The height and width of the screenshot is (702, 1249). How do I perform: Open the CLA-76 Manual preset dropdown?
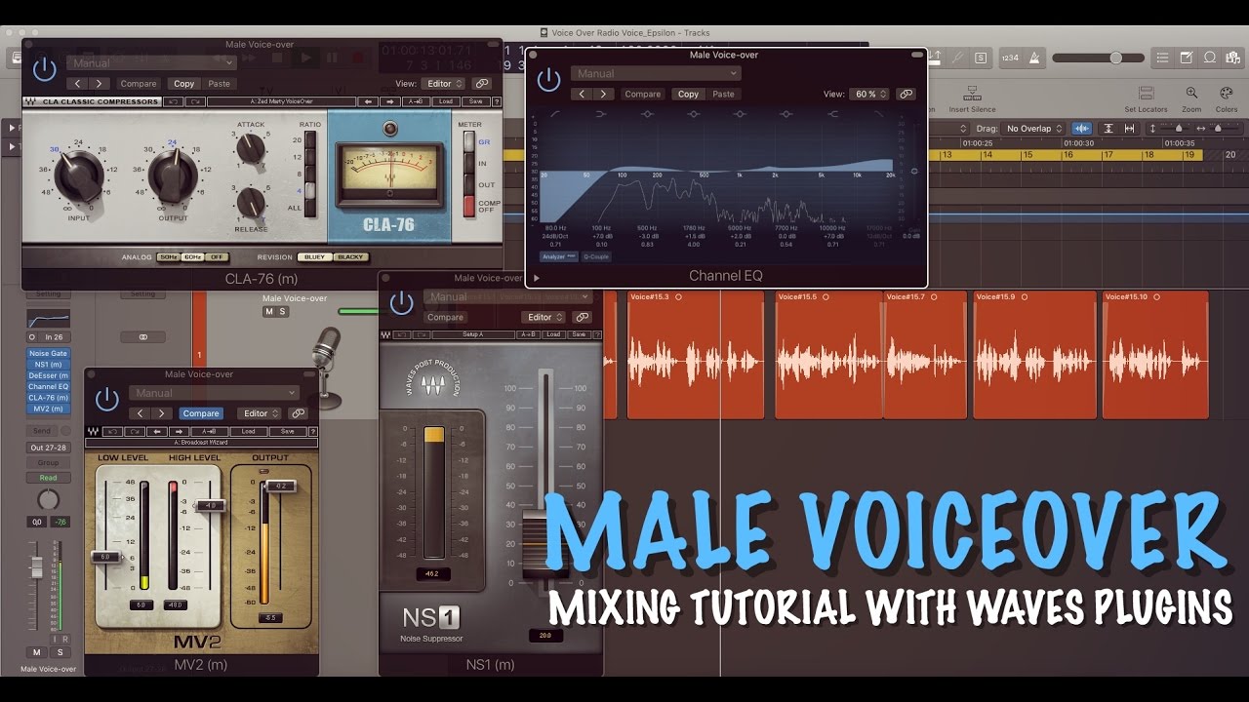151,63
